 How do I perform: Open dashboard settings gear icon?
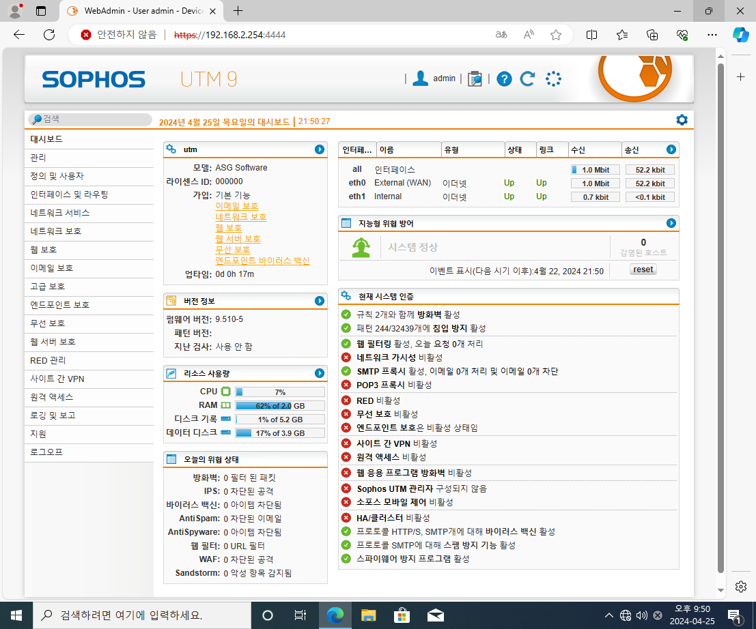point(682,120)
